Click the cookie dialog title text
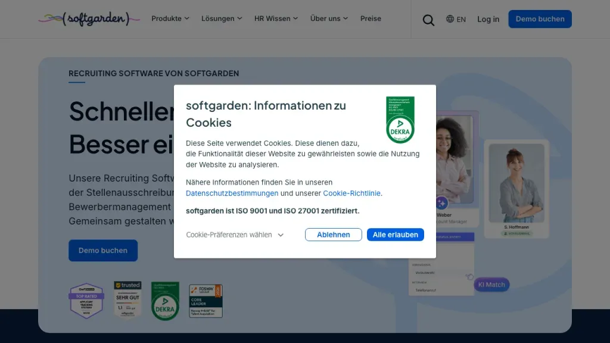Screen dimensions: 610x343 point(266,114)
